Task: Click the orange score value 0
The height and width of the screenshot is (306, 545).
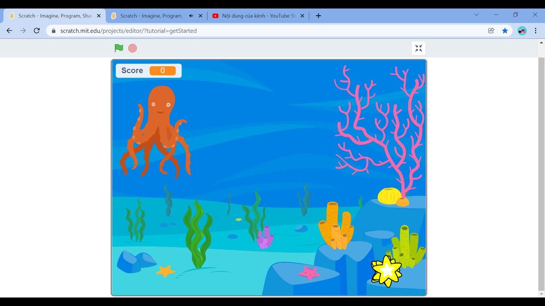Action: coord(163,71)
